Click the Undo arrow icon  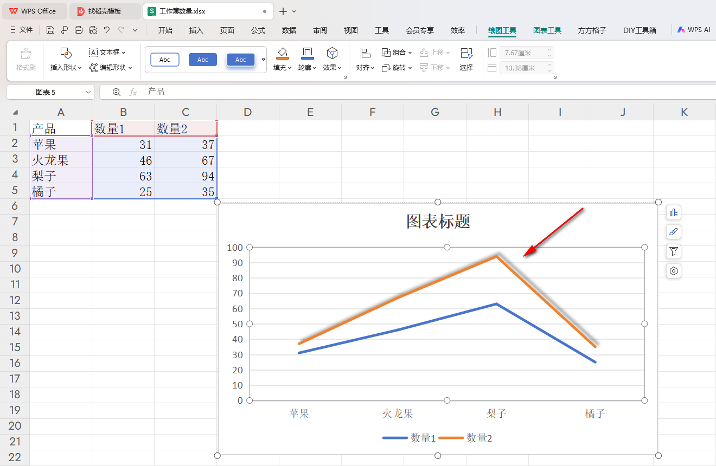[107, 30]
